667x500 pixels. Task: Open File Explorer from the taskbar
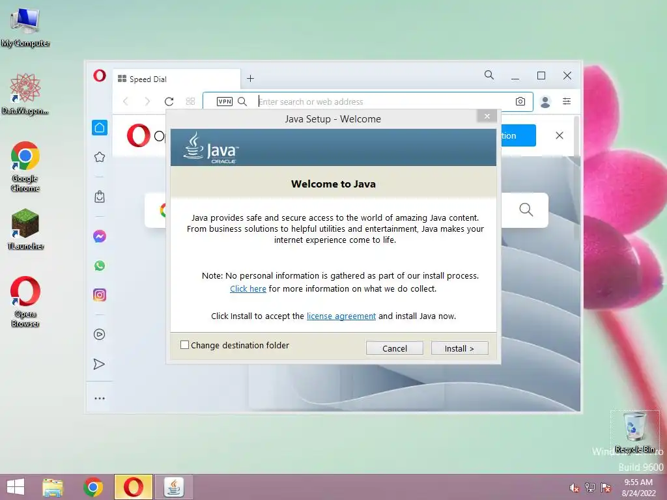[53, 487]
